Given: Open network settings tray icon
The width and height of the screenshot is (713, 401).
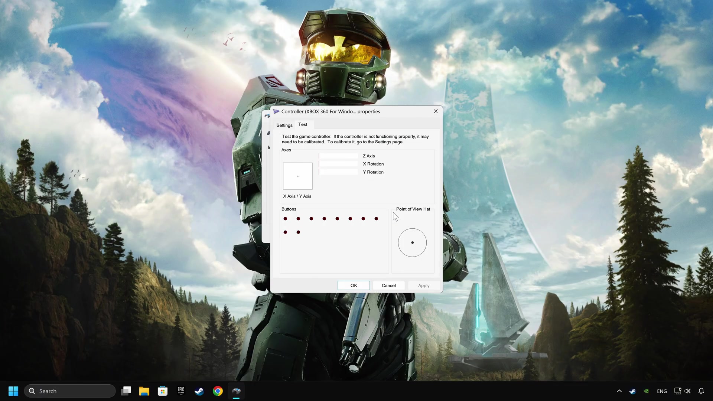Looking at the screenshot, I should [678, 391].
